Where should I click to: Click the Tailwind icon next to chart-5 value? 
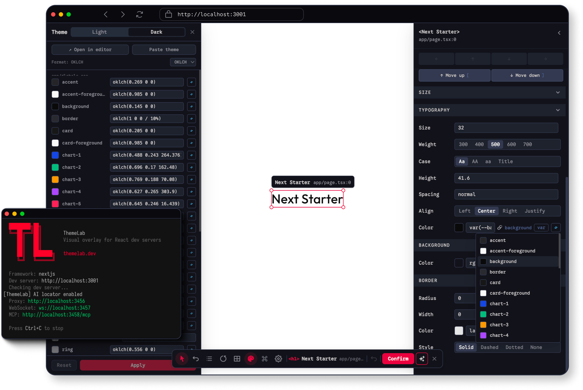point(191,204)
